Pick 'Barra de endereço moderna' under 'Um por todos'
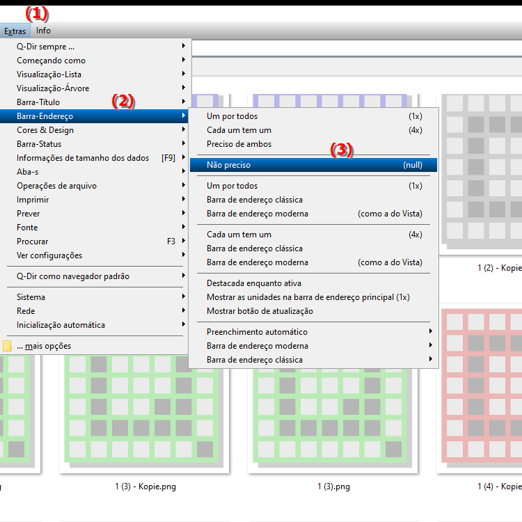522x522 pixels. (314, 214)
